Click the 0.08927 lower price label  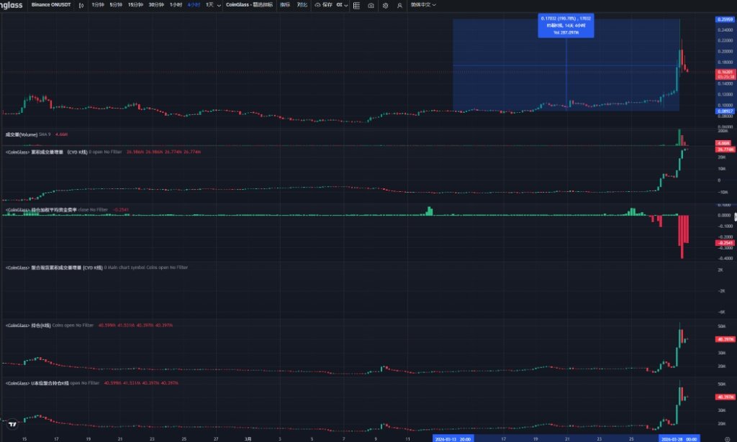725,111
